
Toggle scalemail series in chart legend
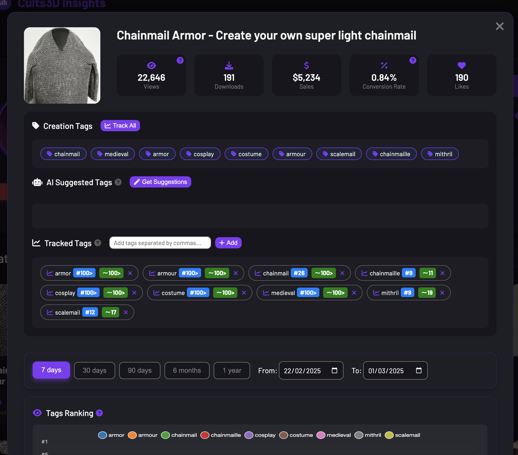pyautogui.click(x=402, y=435)
